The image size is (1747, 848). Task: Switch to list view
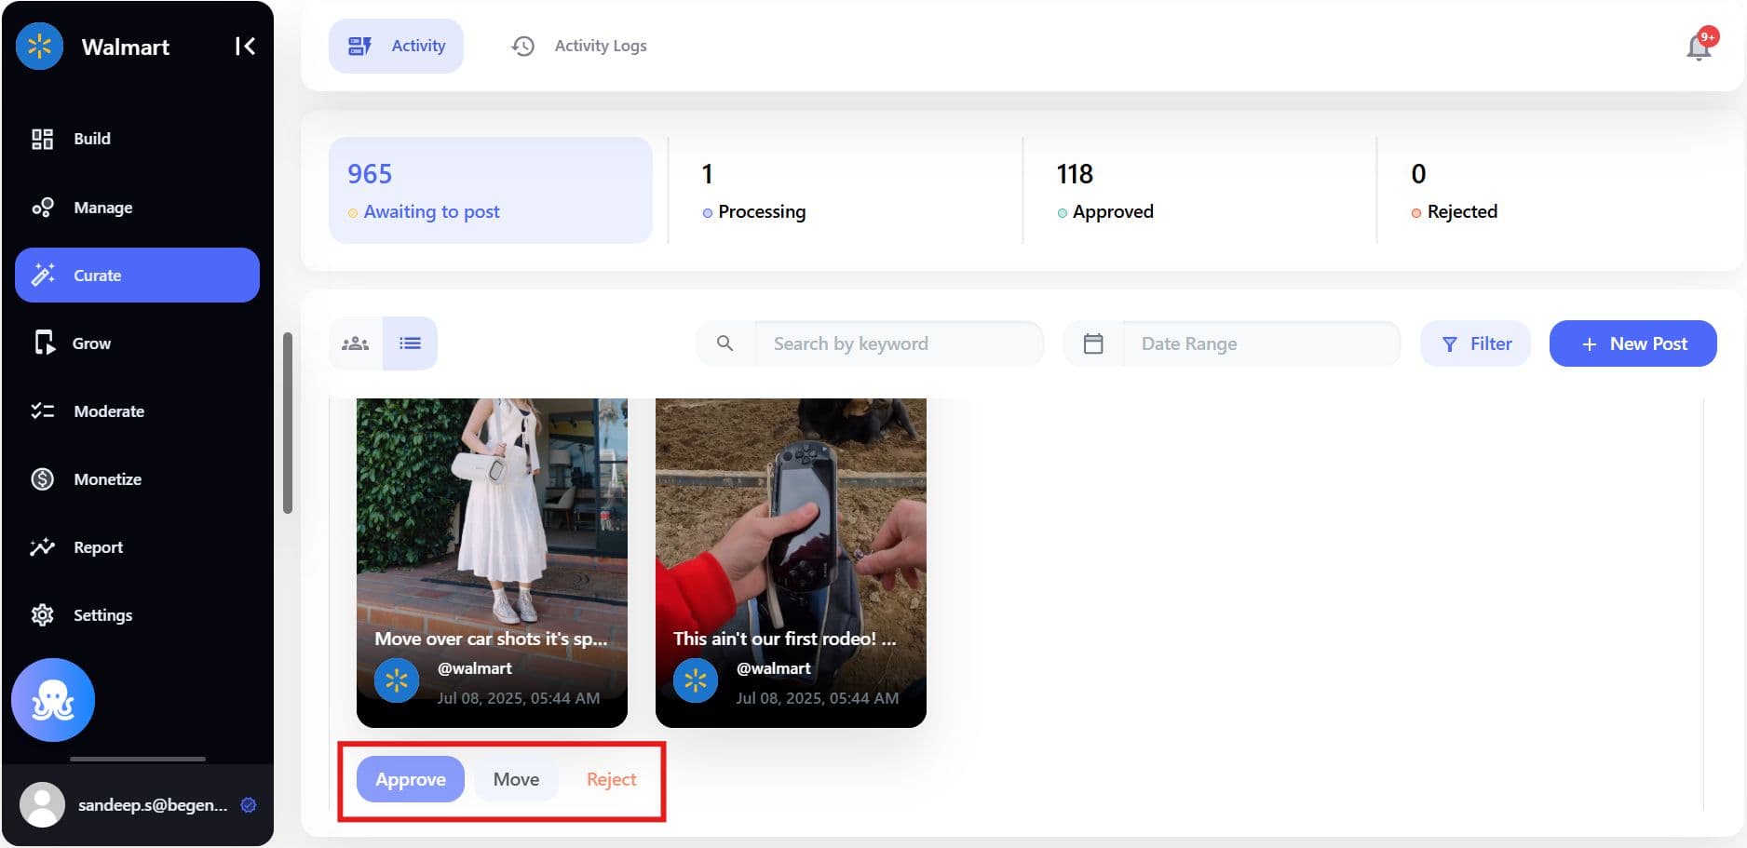pos(410,343)
